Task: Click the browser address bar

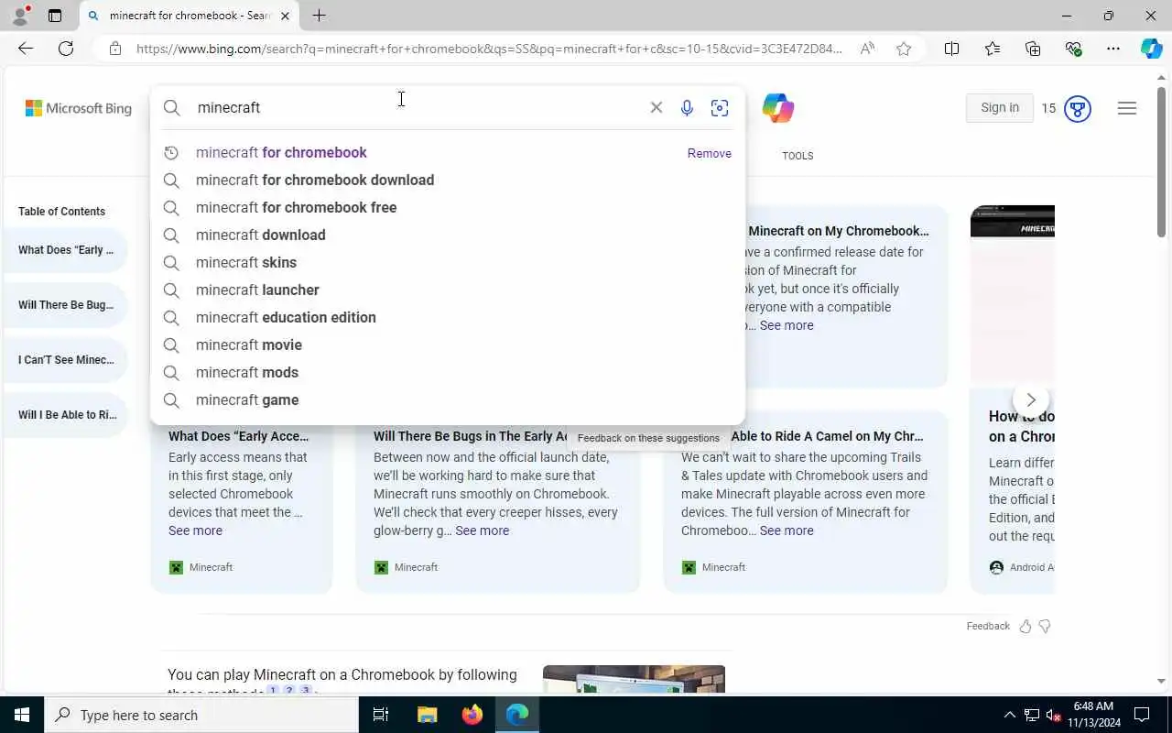Action: point(488,49)
